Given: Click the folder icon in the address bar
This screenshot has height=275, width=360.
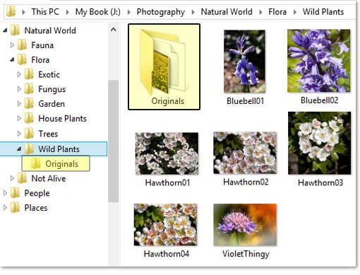Looking at the screenshot, I should [x=11, y=11].
